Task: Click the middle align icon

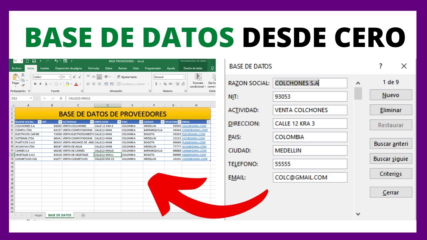Action: point(94,77)
